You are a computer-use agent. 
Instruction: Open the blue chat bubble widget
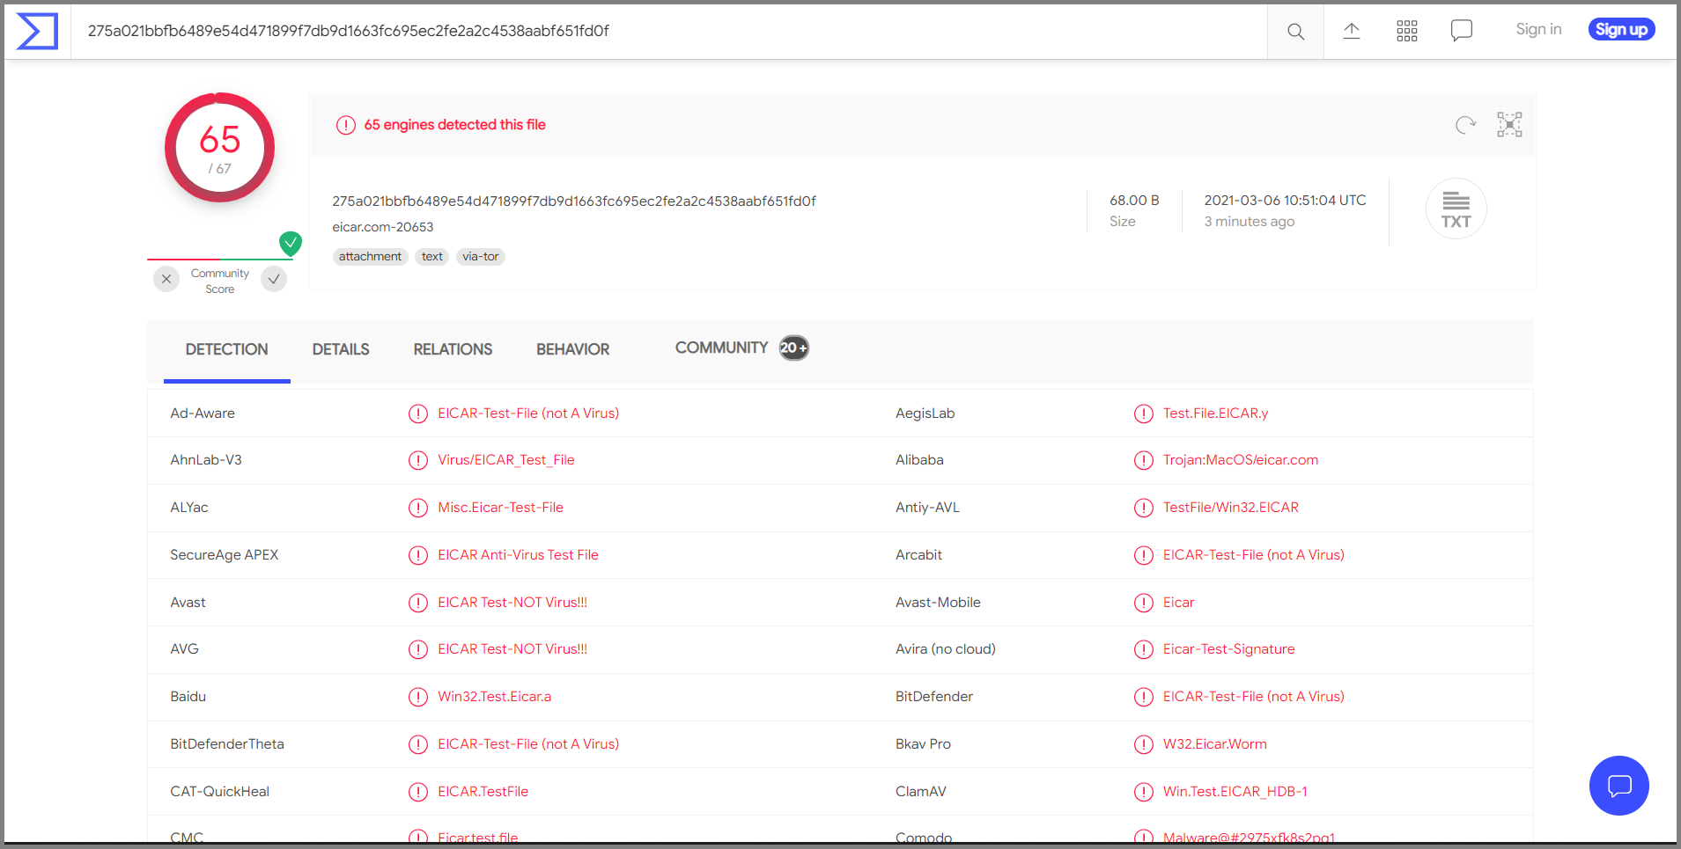1619,786
